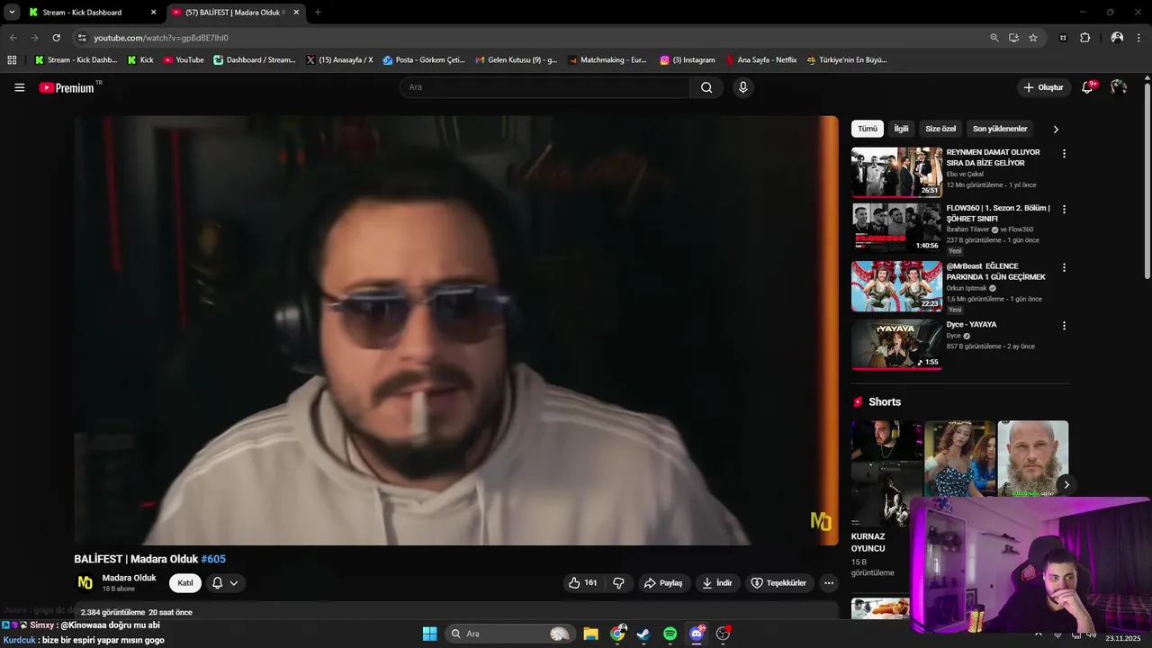Select the Tümü filter chip

tap(868, 129)
